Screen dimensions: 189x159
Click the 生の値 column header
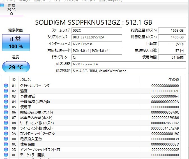(x=173, y=80)
